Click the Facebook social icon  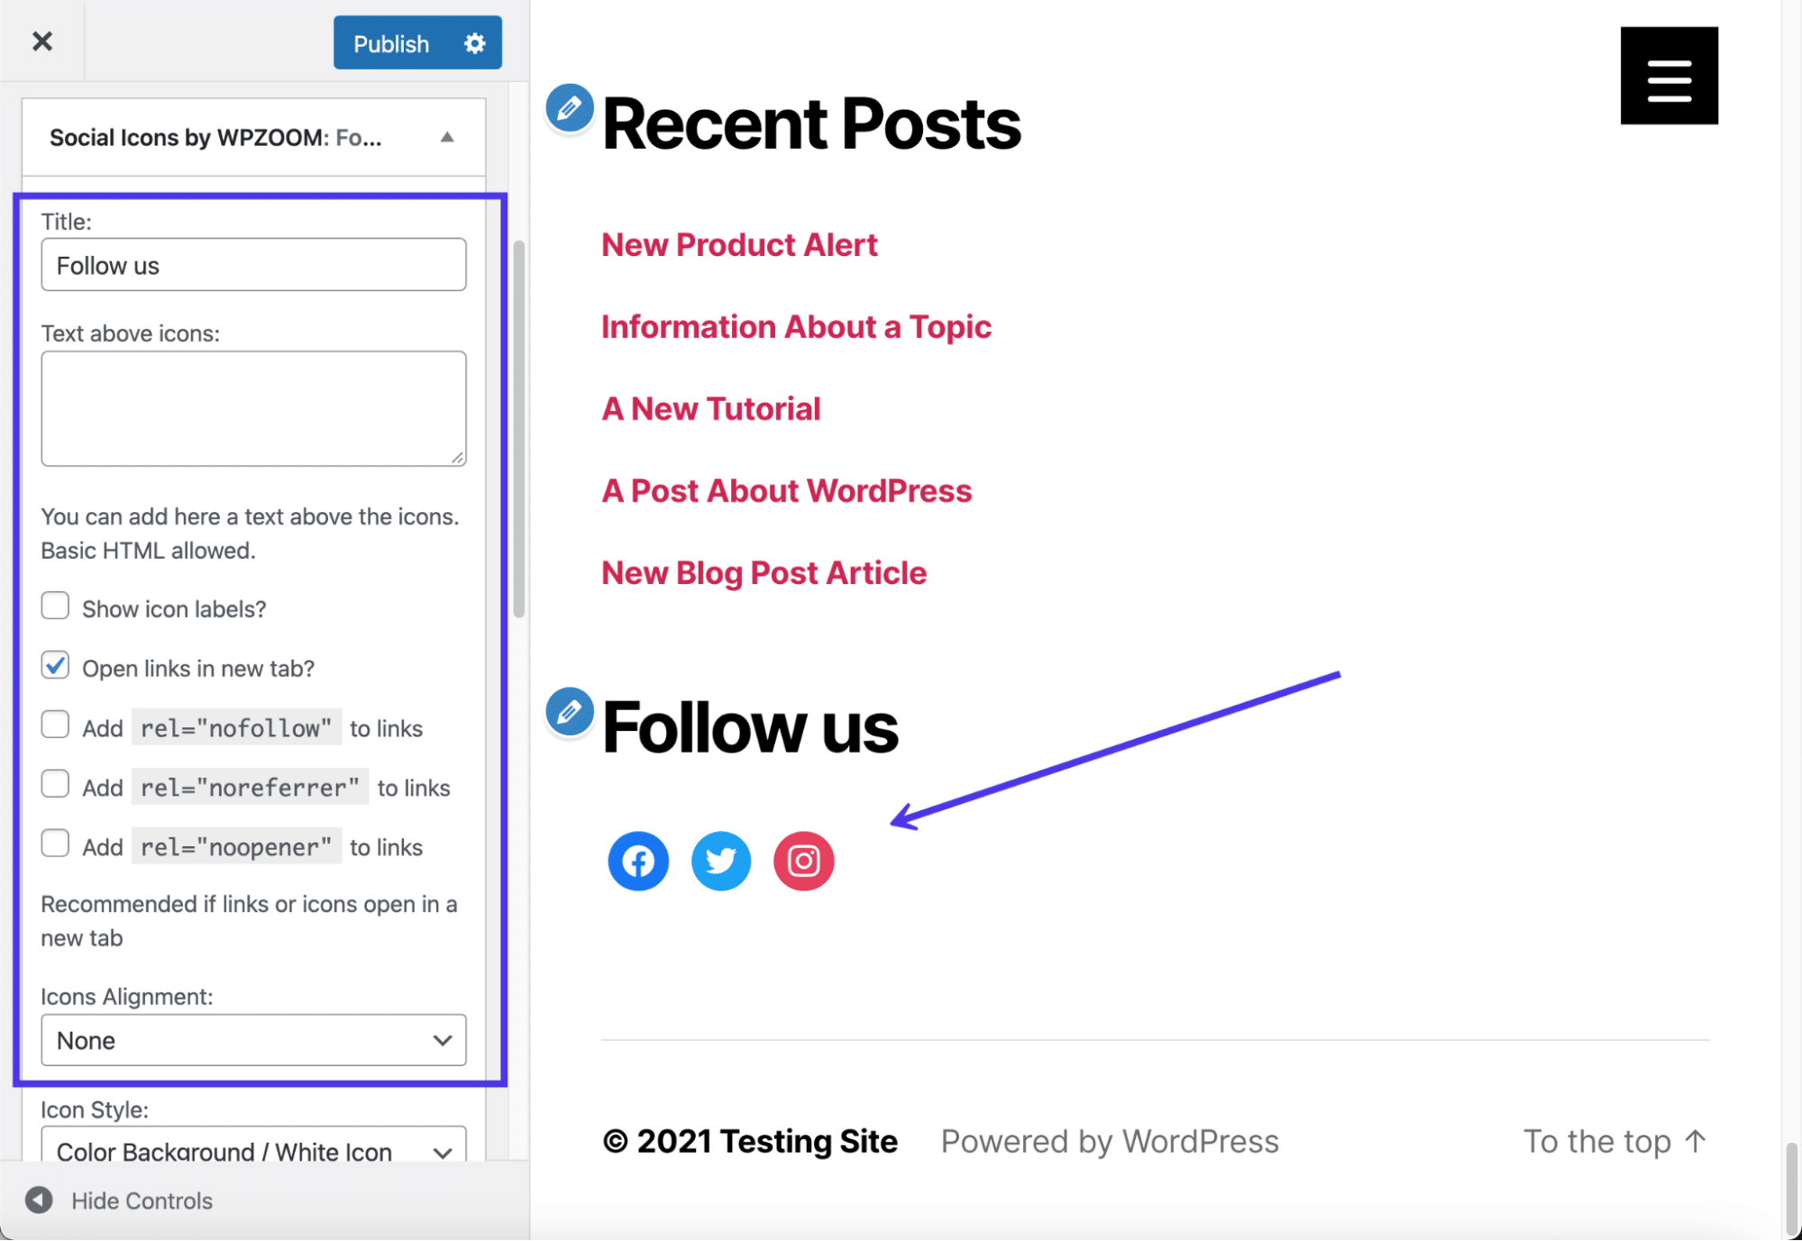click(x=638, y=861)
